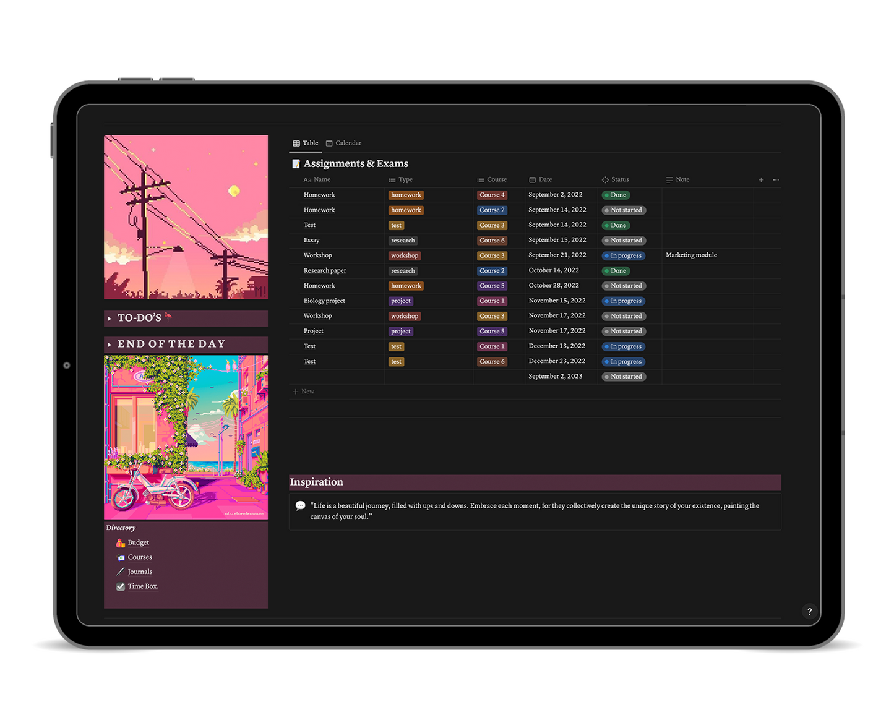Image resolution: width=894 pixels, height=715 pixels.
Task: Select the Table view tab
Action: (306, 143)
